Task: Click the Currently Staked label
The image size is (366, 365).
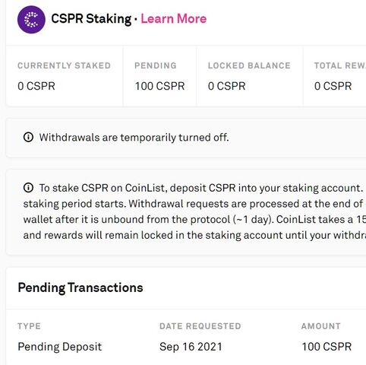Action: (64, 65)
